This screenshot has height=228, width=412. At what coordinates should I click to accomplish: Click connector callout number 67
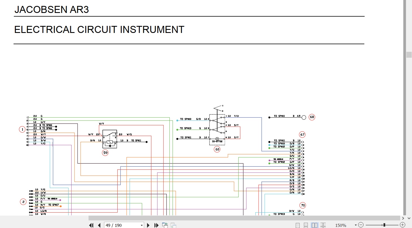[x=303, y=135]
